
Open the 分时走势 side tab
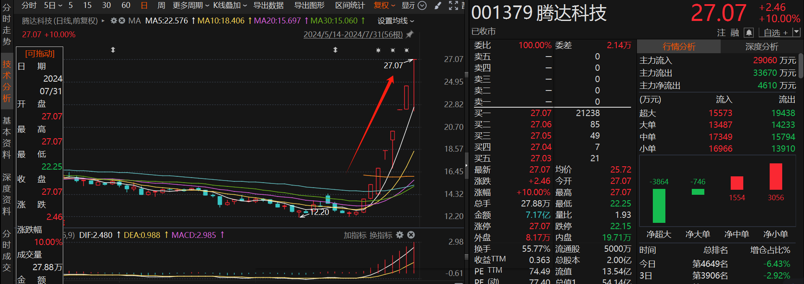[x=6, y=25]
